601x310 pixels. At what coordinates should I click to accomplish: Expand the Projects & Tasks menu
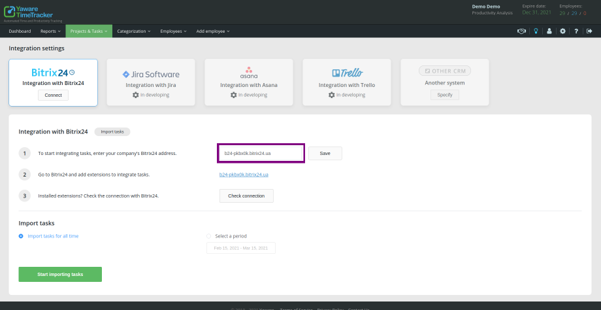89,31
